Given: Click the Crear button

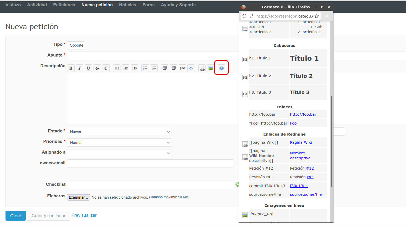Looking at the screenshot, I should point(16,216).
